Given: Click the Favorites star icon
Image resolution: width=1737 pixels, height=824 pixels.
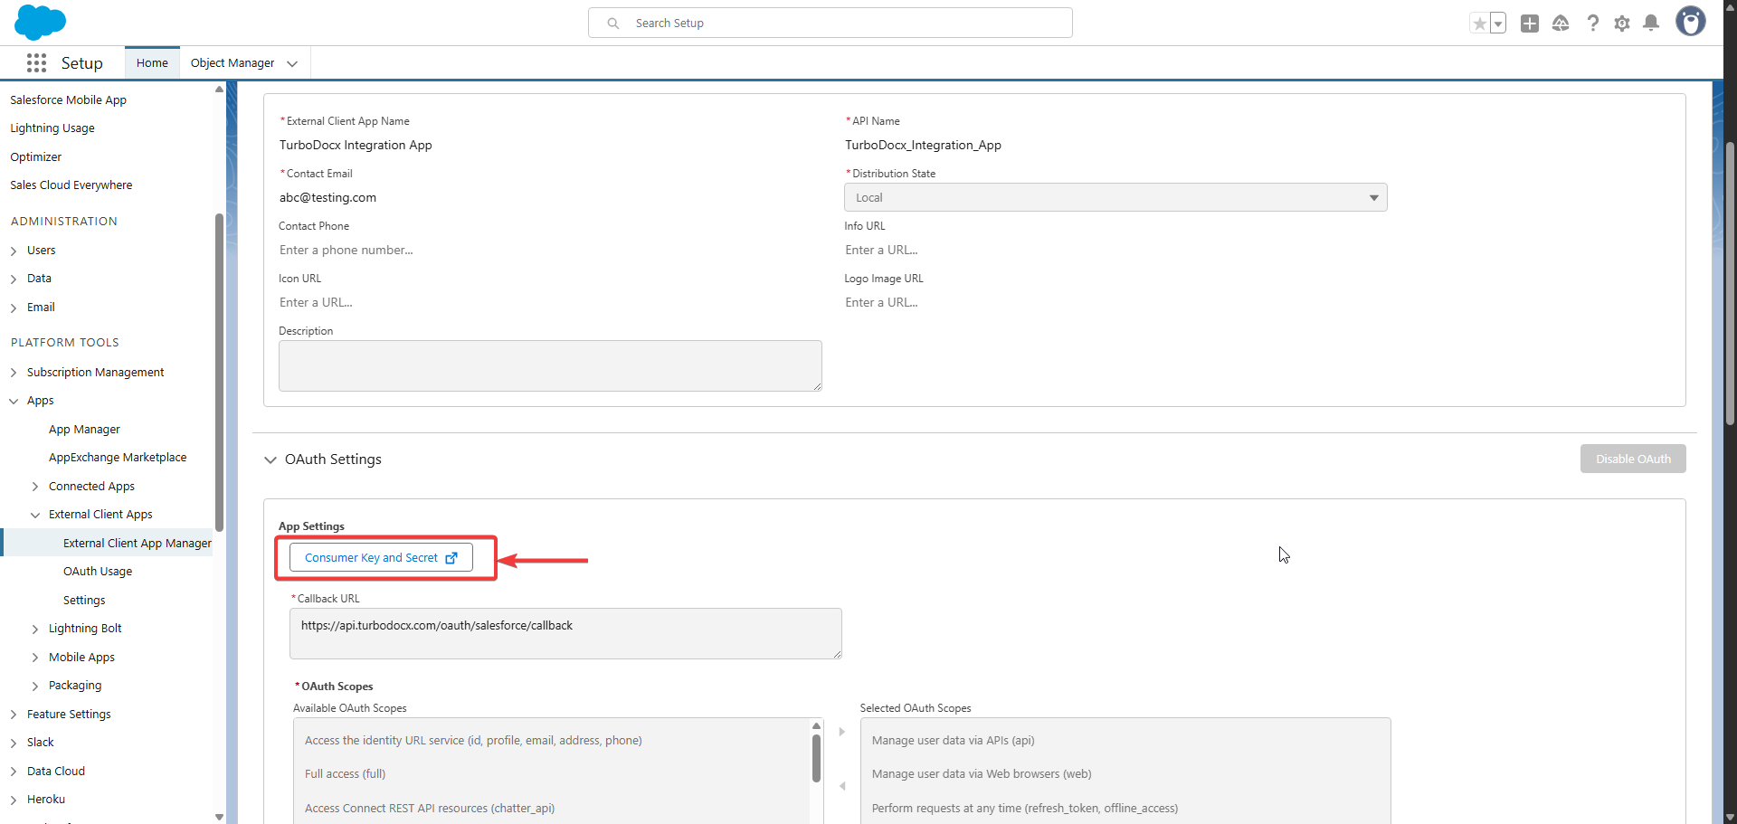Looking at the screenshot, I should coord(1479,24).
